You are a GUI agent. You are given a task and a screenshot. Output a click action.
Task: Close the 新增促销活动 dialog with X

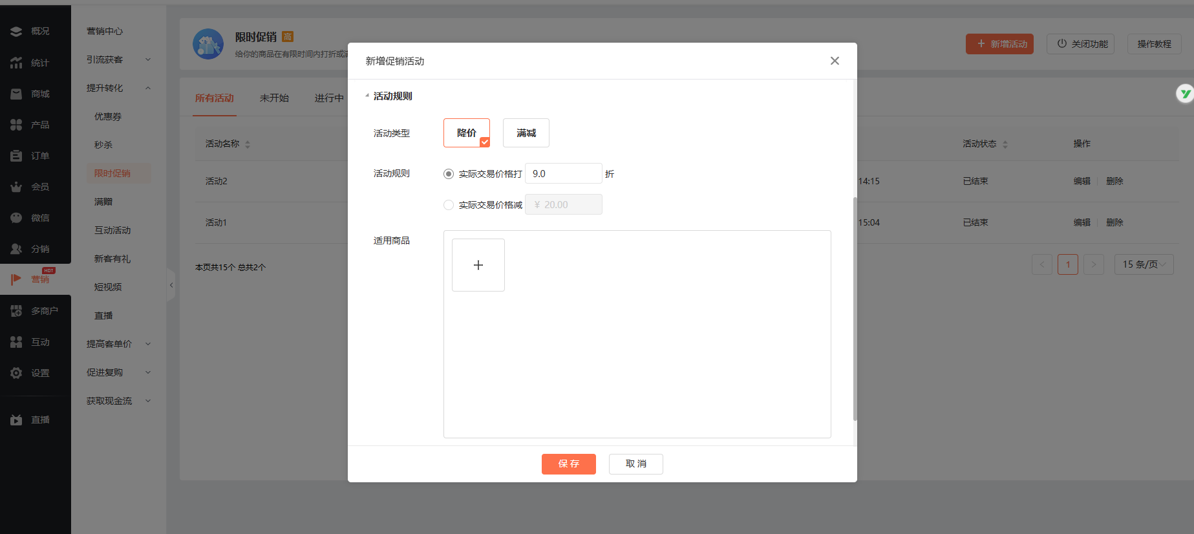(835, 61)
